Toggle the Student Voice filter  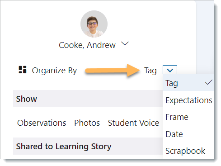(133, 123)
